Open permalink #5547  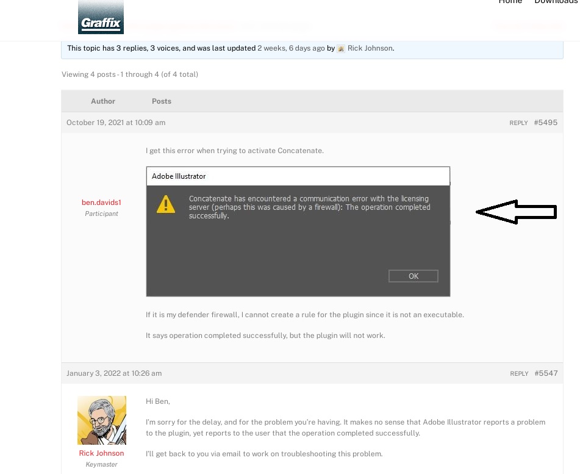(x=546, y=373)
